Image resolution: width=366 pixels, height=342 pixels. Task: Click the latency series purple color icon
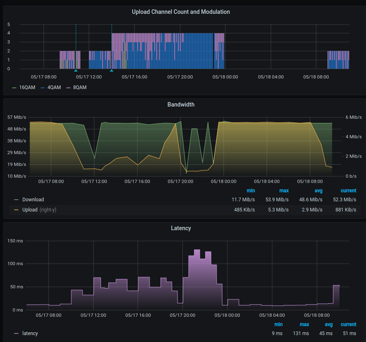[x=16, y=333]
